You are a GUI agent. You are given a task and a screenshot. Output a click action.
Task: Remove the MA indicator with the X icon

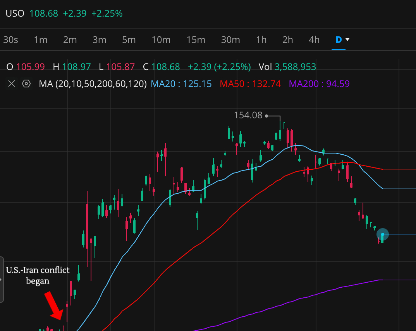11,84
